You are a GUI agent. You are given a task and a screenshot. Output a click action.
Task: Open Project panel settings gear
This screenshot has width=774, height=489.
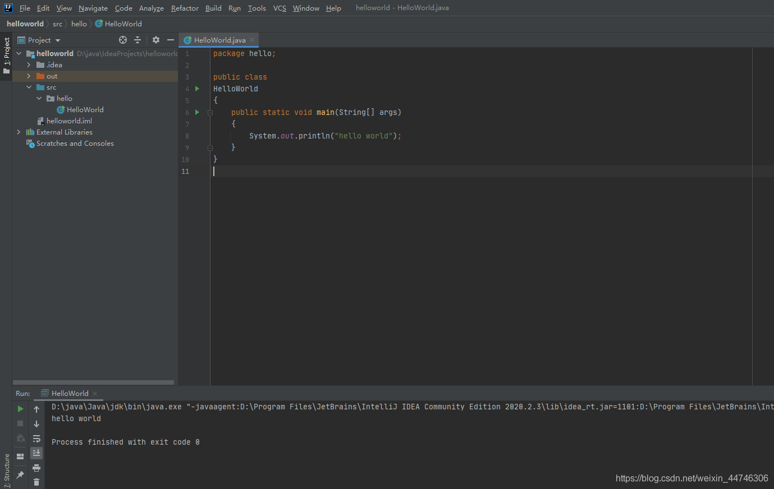tap(156, 40)
